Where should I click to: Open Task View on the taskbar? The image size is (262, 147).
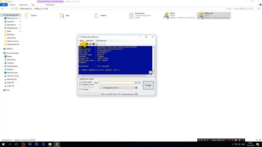click(16, 144)
